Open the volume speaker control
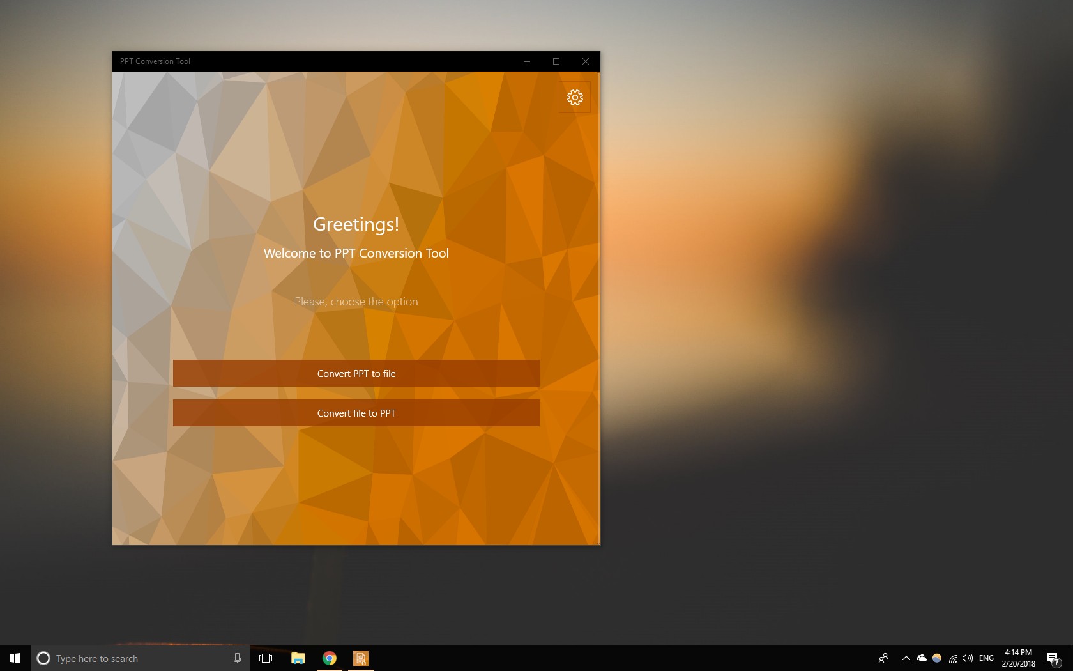This screenshot has width=1073, height=671. 968,658
